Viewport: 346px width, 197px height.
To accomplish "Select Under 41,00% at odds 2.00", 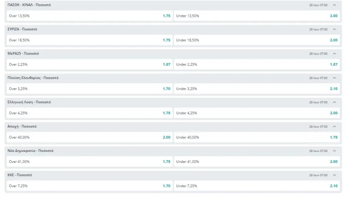I will tap(257, 162).
